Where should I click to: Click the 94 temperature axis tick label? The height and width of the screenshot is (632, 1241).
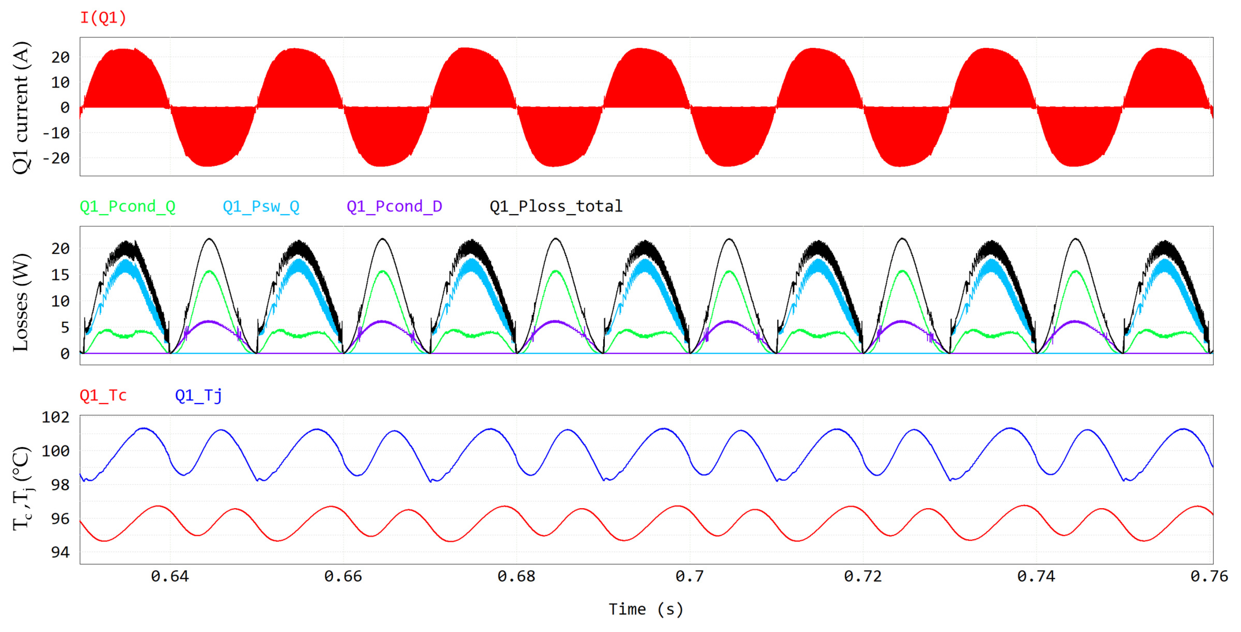coord(60,552)
